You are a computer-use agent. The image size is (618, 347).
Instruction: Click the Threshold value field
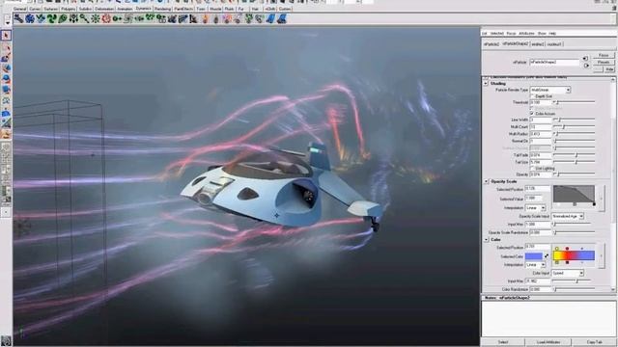click(x=541, y=102)
